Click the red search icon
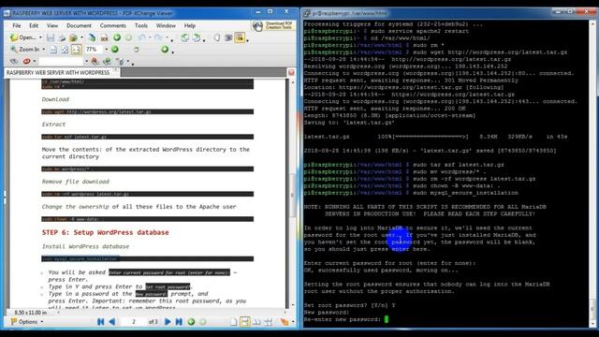The image size is (599, 337). pyautogui.click(x=26, y=61)
